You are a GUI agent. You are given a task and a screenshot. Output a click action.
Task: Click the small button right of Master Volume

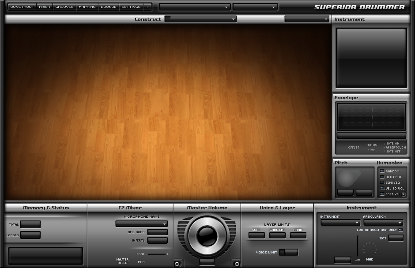pos(237,264)
